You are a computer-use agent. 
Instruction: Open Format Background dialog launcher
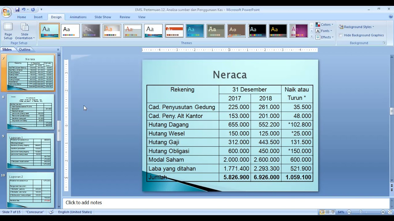[384, 43]
